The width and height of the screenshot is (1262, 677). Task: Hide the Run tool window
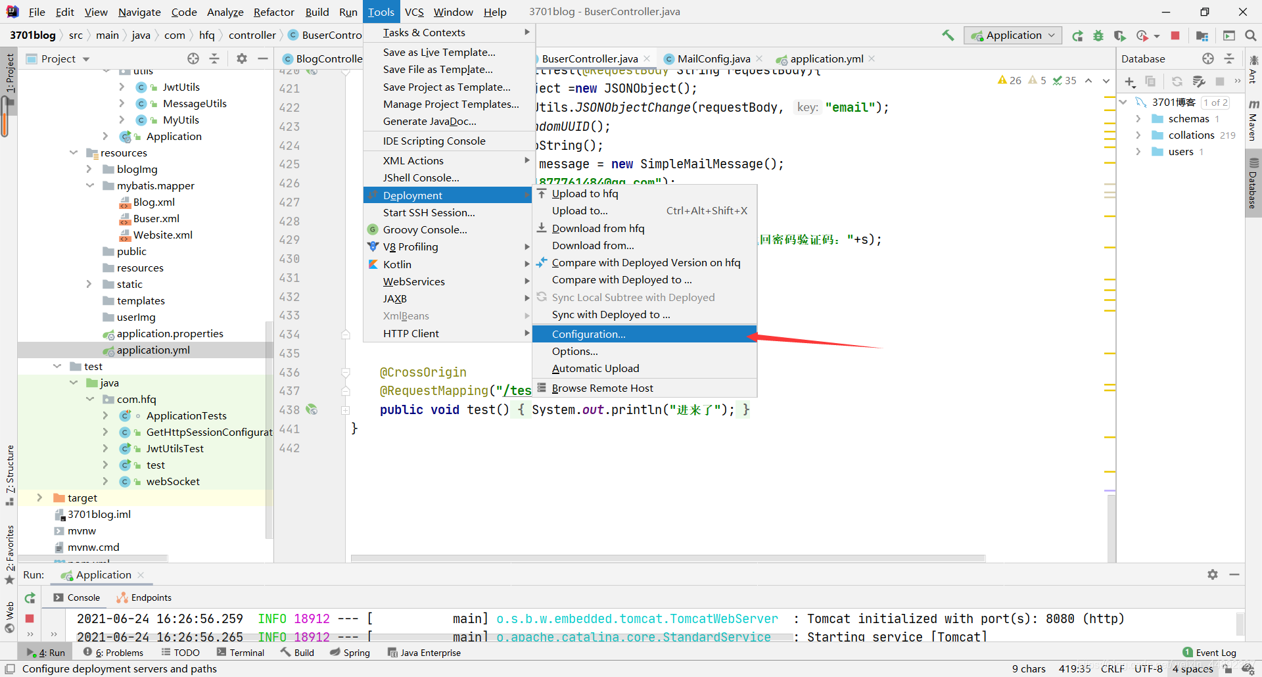click(1234, 574)
